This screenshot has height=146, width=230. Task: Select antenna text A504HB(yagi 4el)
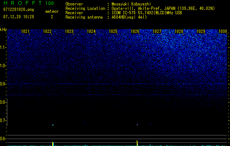point(129,17)
